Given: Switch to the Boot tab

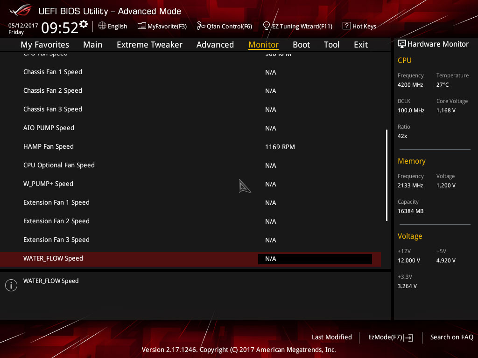Looking at the screenshot, I should 301,45.
